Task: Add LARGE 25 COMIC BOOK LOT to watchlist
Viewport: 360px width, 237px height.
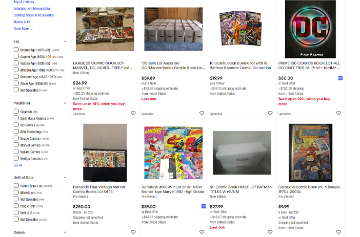Action: pos(133,113)
